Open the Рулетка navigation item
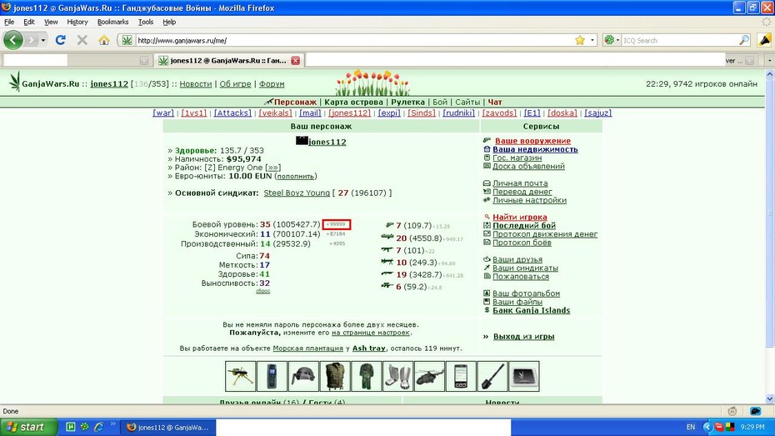 pyautogui.click(x=407, y=102)
